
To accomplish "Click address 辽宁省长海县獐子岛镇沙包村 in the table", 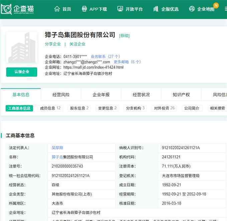I will pyautogui.click(x=76, y=213).
